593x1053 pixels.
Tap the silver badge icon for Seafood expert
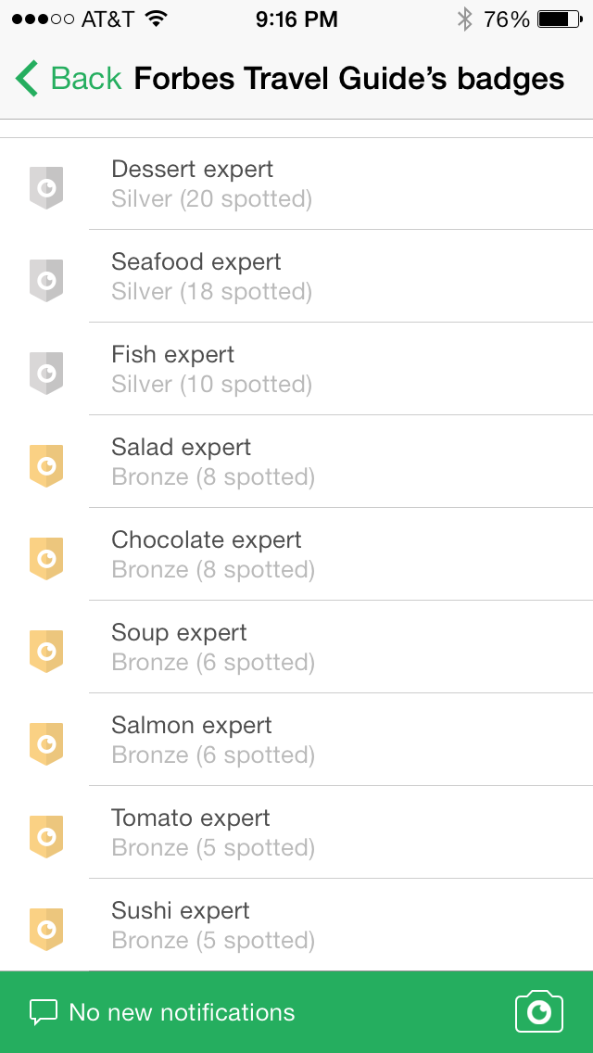tap(46, 280)
